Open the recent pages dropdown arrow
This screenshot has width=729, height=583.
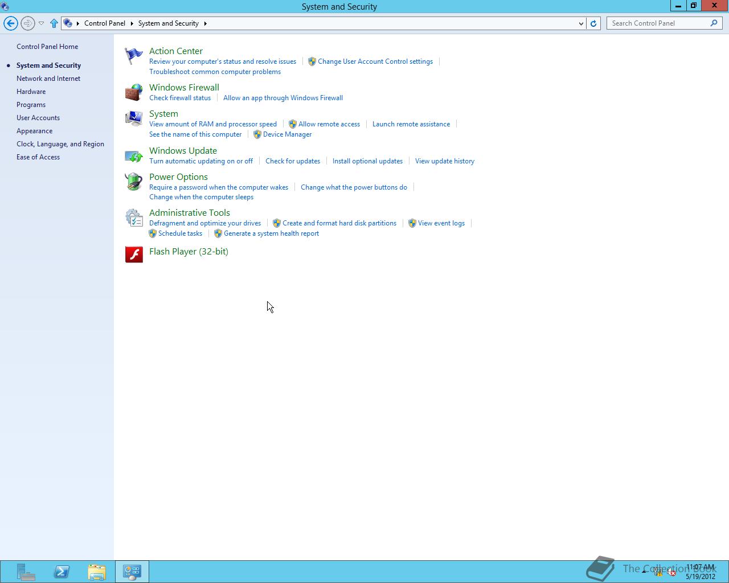click(x=41, y=23)
